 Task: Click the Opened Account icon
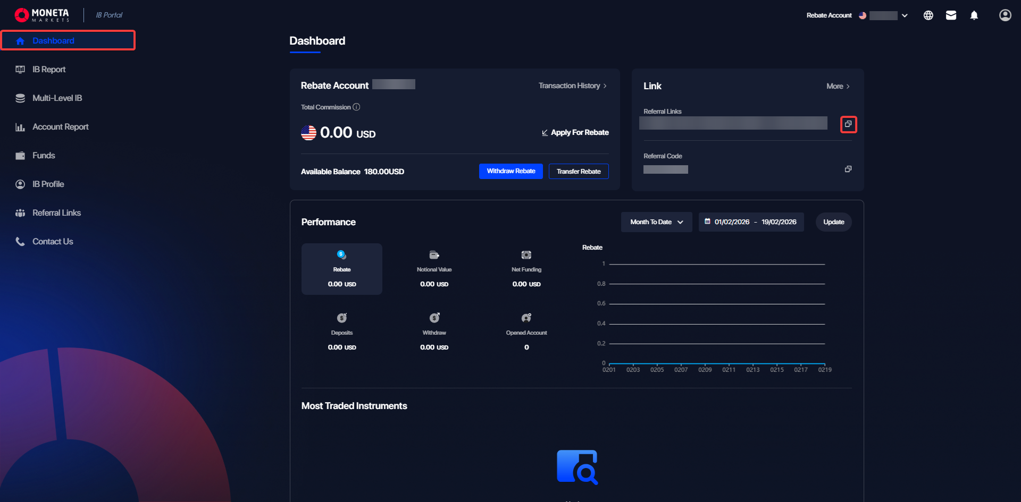(x=526, y=318)
